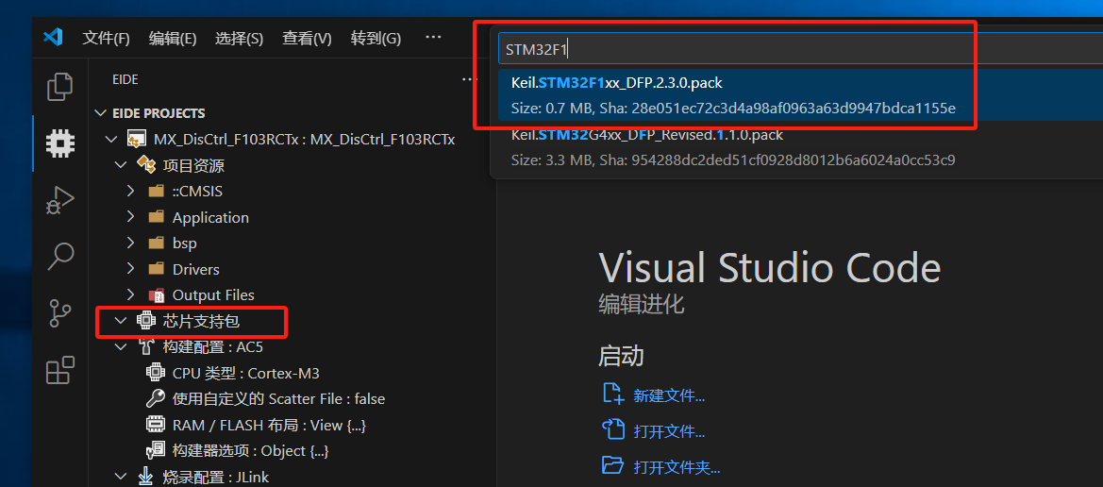Open the 编辑(E) menu
This screenshot has width=1103, height=487.
tap(173, 38)
